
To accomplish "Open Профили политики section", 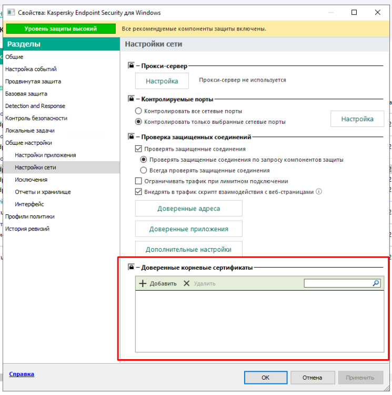I will (61, 216).
